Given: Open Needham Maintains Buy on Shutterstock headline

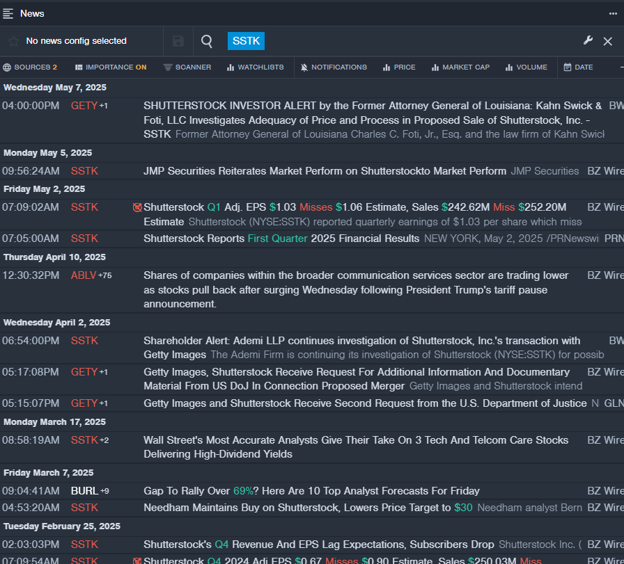Looking at the screenshot, I should coord(308,508).
